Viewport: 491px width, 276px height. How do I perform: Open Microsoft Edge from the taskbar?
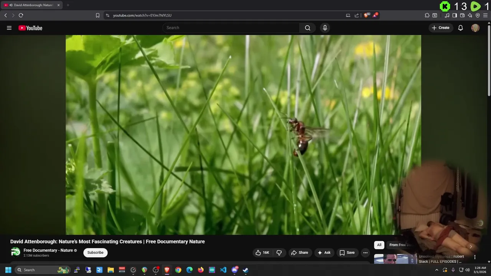tap(189, 270)
